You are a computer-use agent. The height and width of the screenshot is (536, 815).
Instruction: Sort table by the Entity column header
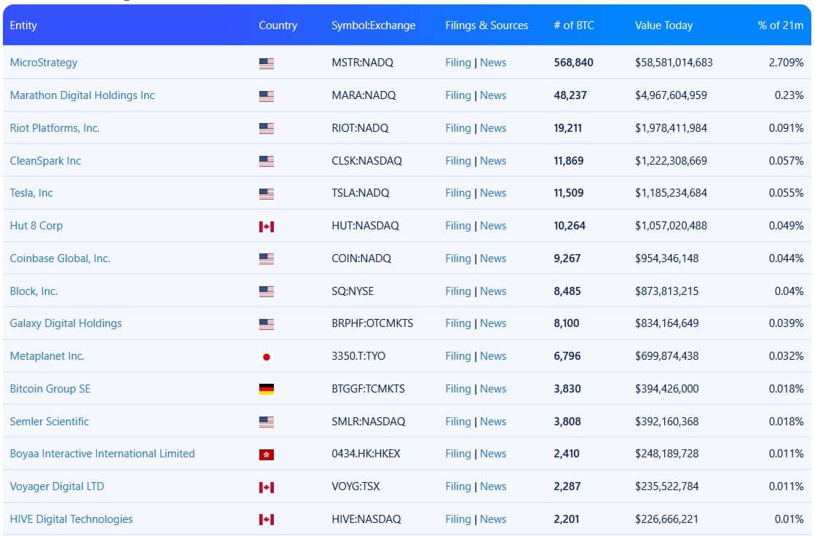coord(23,25)
